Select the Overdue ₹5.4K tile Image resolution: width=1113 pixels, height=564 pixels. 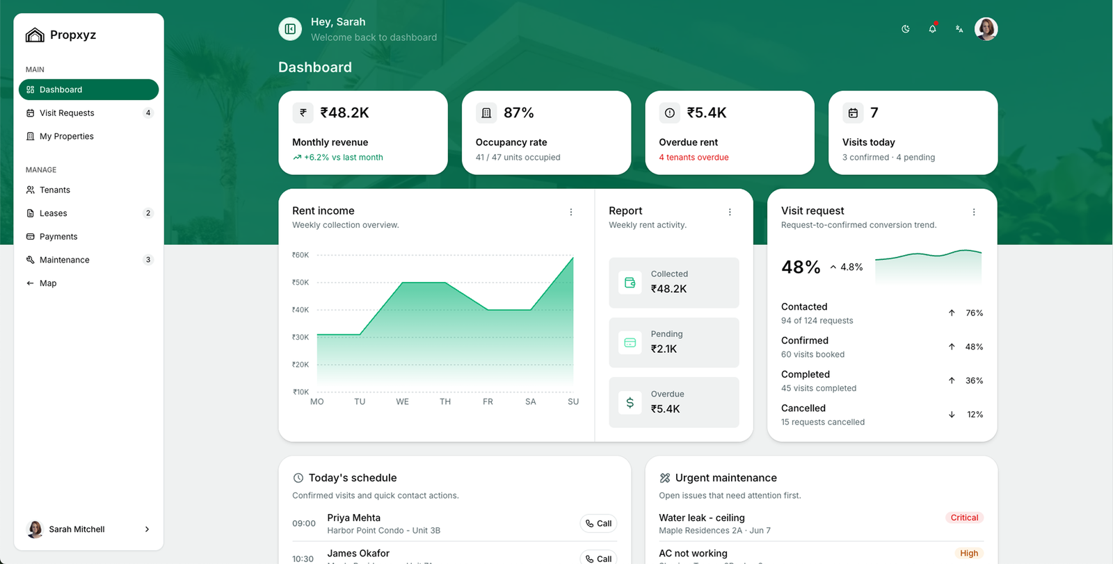(x=674, y=403)
